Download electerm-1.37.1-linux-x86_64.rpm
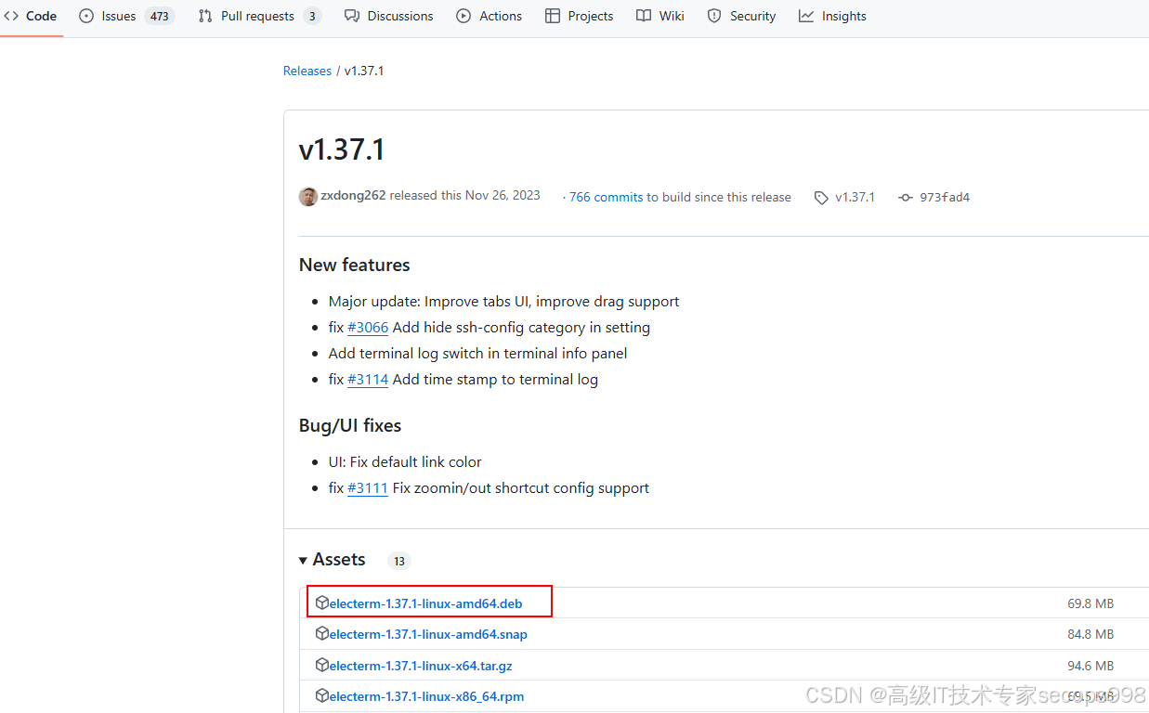 coord(426,696)
